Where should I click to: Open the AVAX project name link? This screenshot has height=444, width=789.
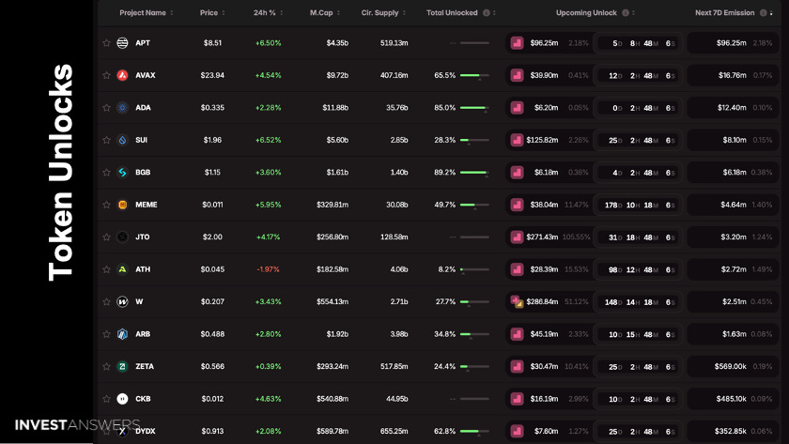click(146, 75)
